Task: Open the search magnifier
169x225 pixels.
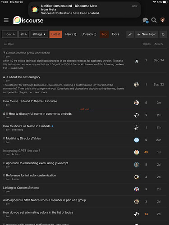Action: pyautogui.click(x=154, y=20)
